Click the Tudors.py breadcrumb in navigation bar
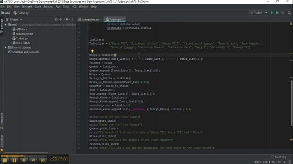 (21, 13)
